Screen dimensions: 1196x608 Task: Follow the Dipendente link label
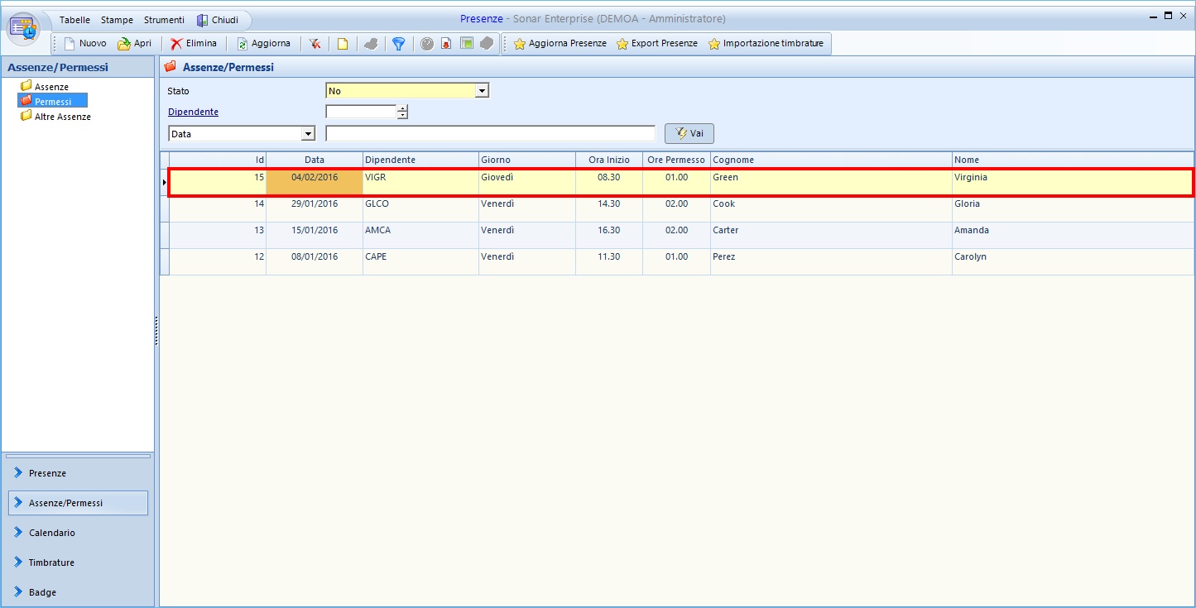click(193, 112)
